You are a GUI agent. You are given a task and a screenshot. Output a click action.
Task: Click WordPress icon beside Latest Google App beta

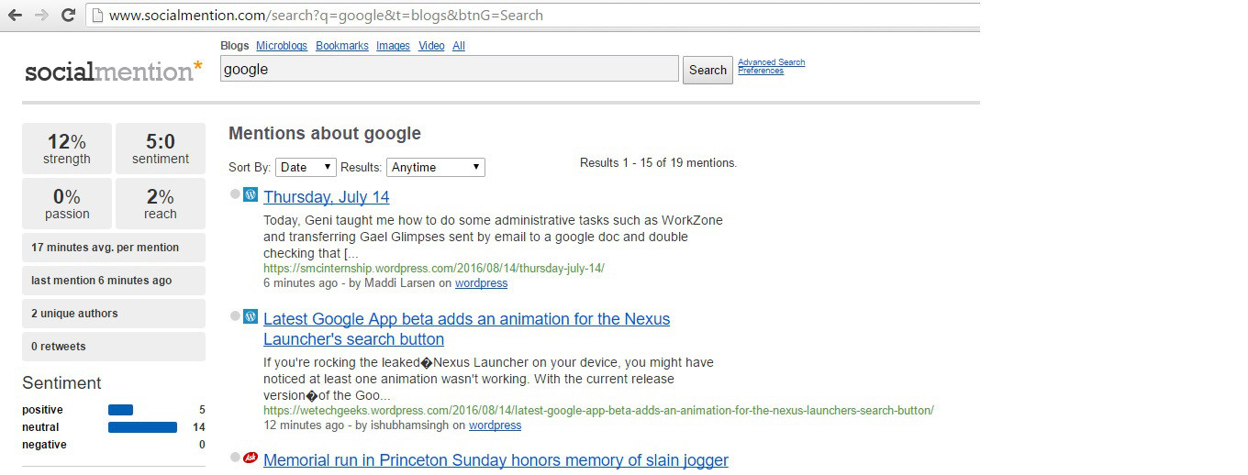click(x=251, y=316)
